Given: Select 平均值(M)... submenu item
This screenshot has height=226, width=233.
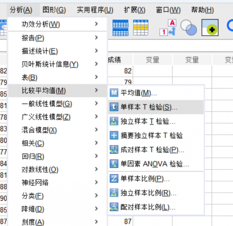Looking at the screenshot, I should [156, 93].
